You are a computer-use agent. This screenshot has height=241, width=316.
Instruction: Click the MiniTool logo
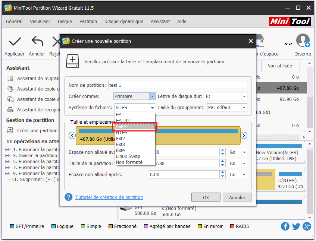coord(290,21)
